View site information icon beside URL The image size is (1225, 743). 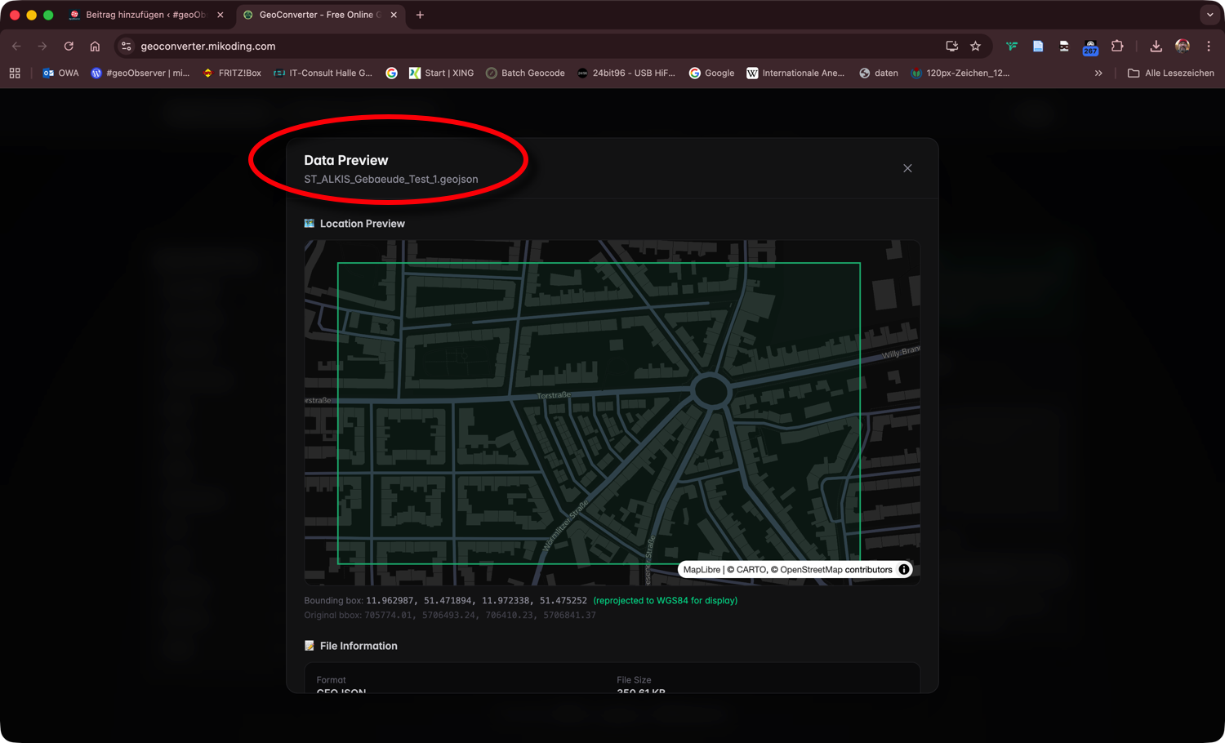tap(126, 47)
